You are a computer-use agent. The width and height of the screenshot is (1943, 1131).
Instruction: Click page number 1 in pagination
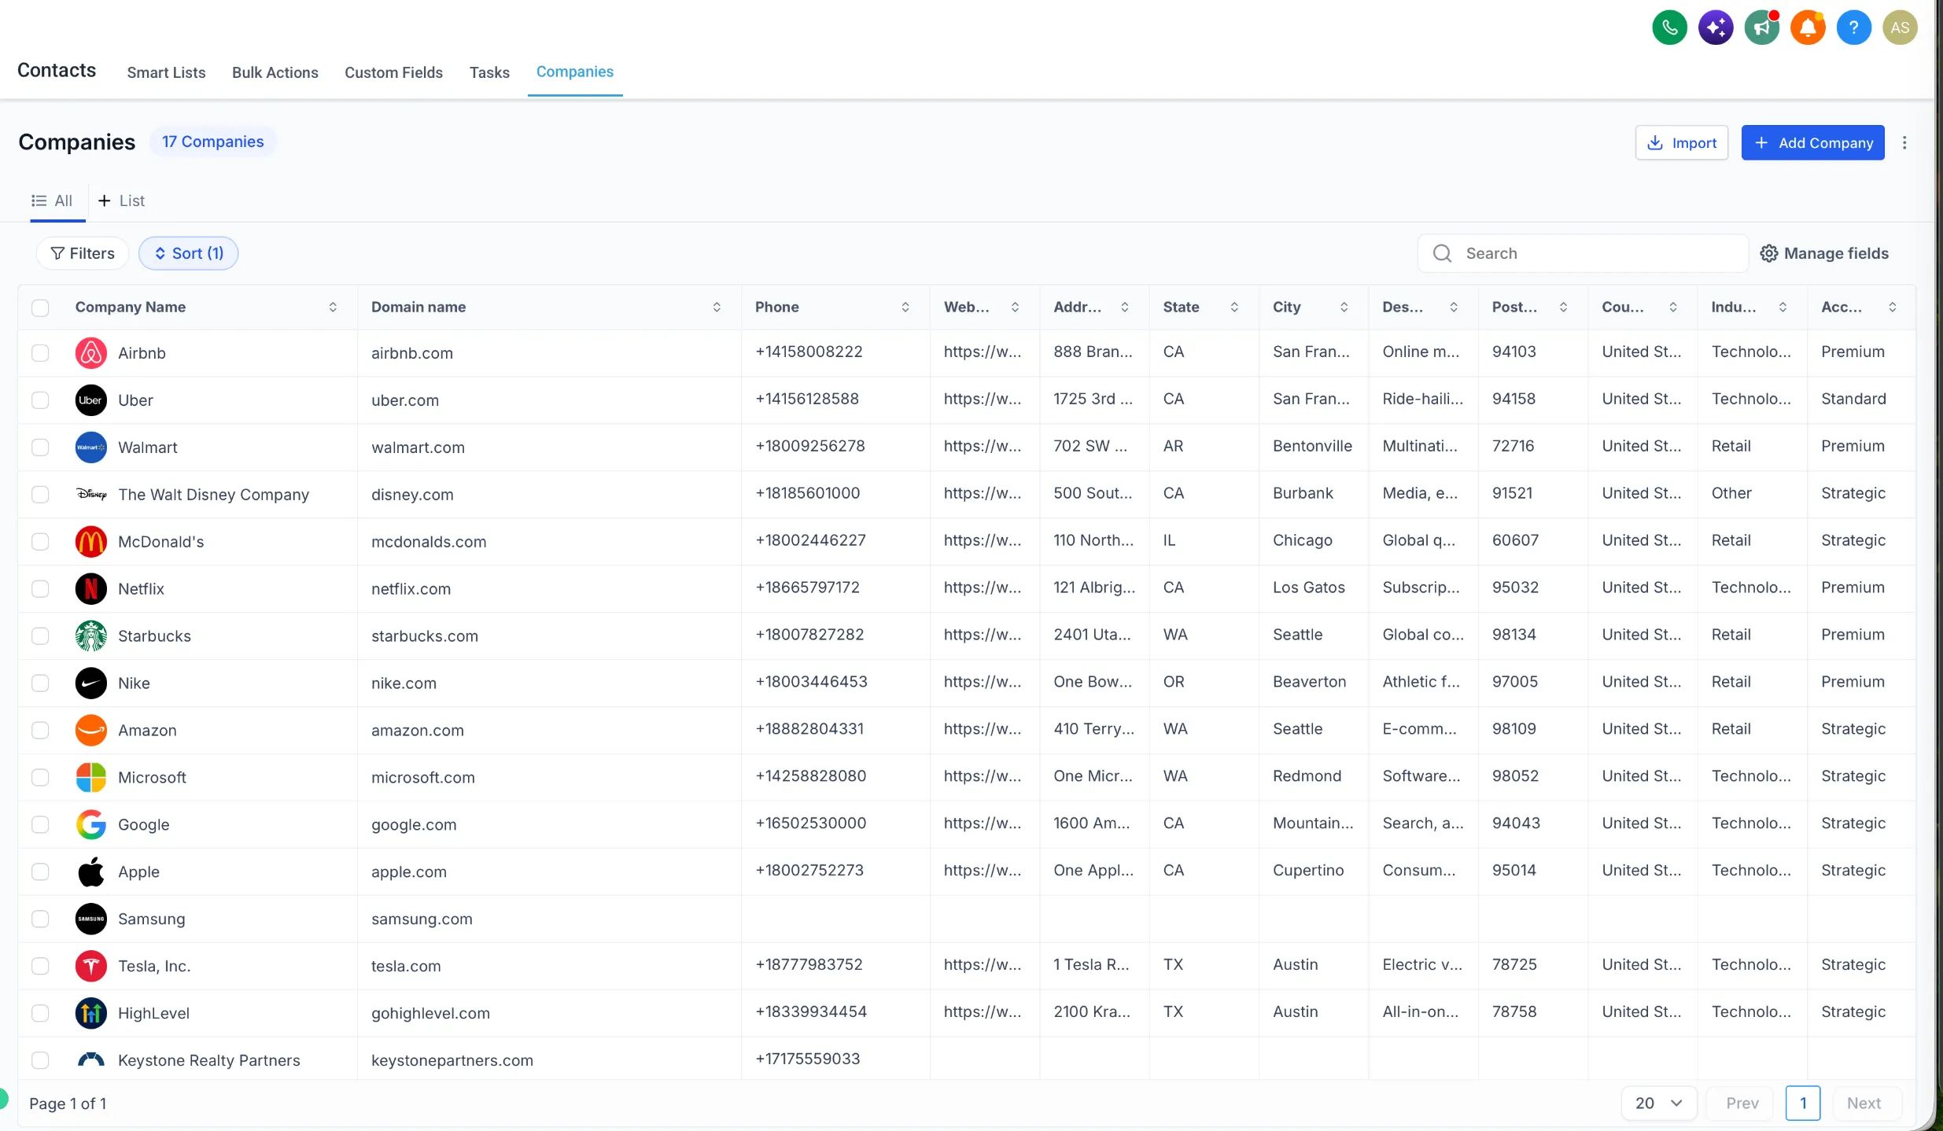click(1803, 1103)
